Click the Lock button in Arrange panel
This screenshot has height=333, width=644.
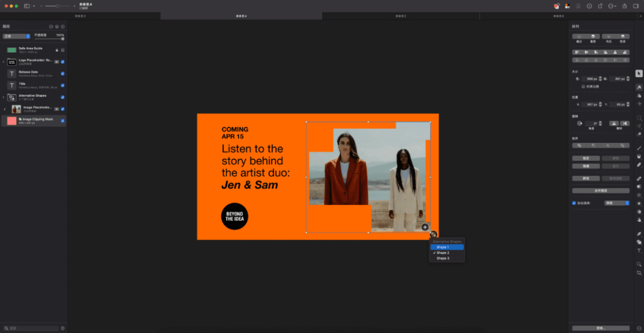[586, 158]
